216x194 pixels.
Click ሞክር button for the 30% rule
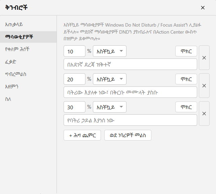coord(186,107)
